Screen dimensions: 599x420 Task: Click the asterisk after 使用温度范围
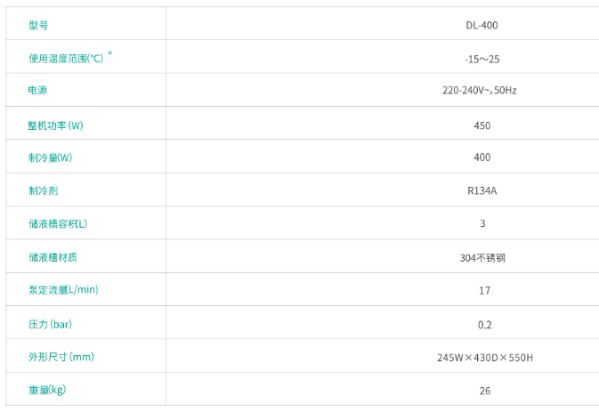click(x=110, y=54)
